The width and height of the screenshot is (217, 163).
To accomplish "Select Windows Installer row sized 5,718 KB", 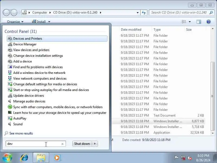I will tap(158, 127).
